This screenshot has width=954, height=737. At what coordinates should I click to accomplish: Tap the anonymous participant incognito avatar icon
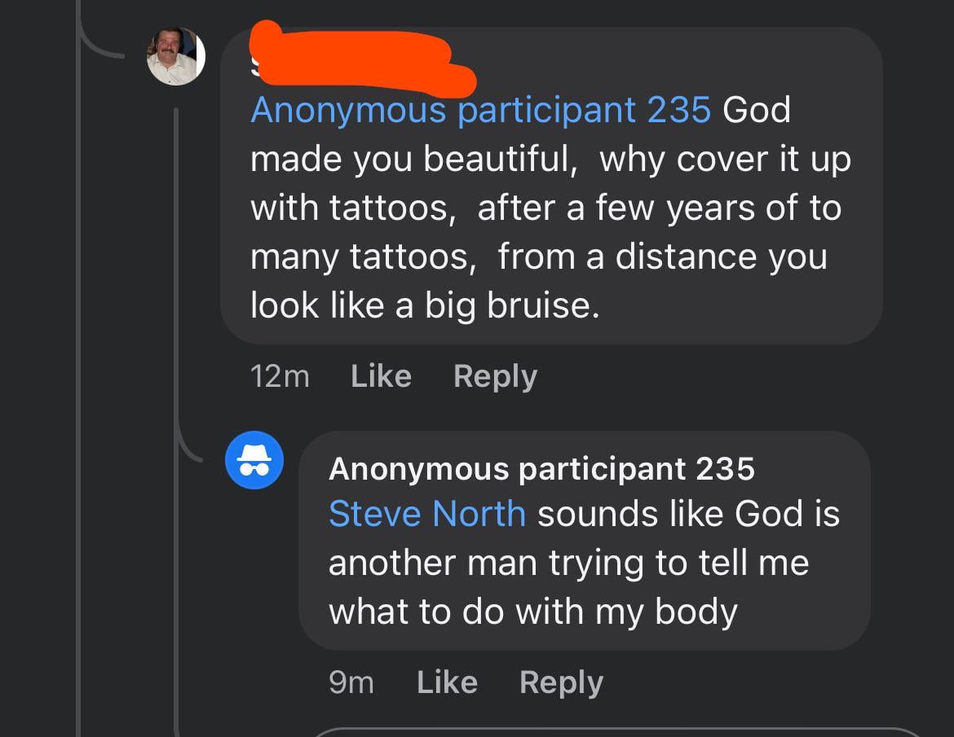coord(254,460)
